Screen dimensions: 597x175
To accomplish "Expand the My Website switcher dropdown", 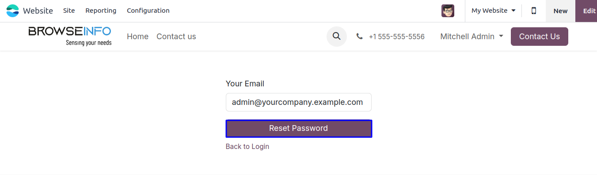I will tap(493, 11).
